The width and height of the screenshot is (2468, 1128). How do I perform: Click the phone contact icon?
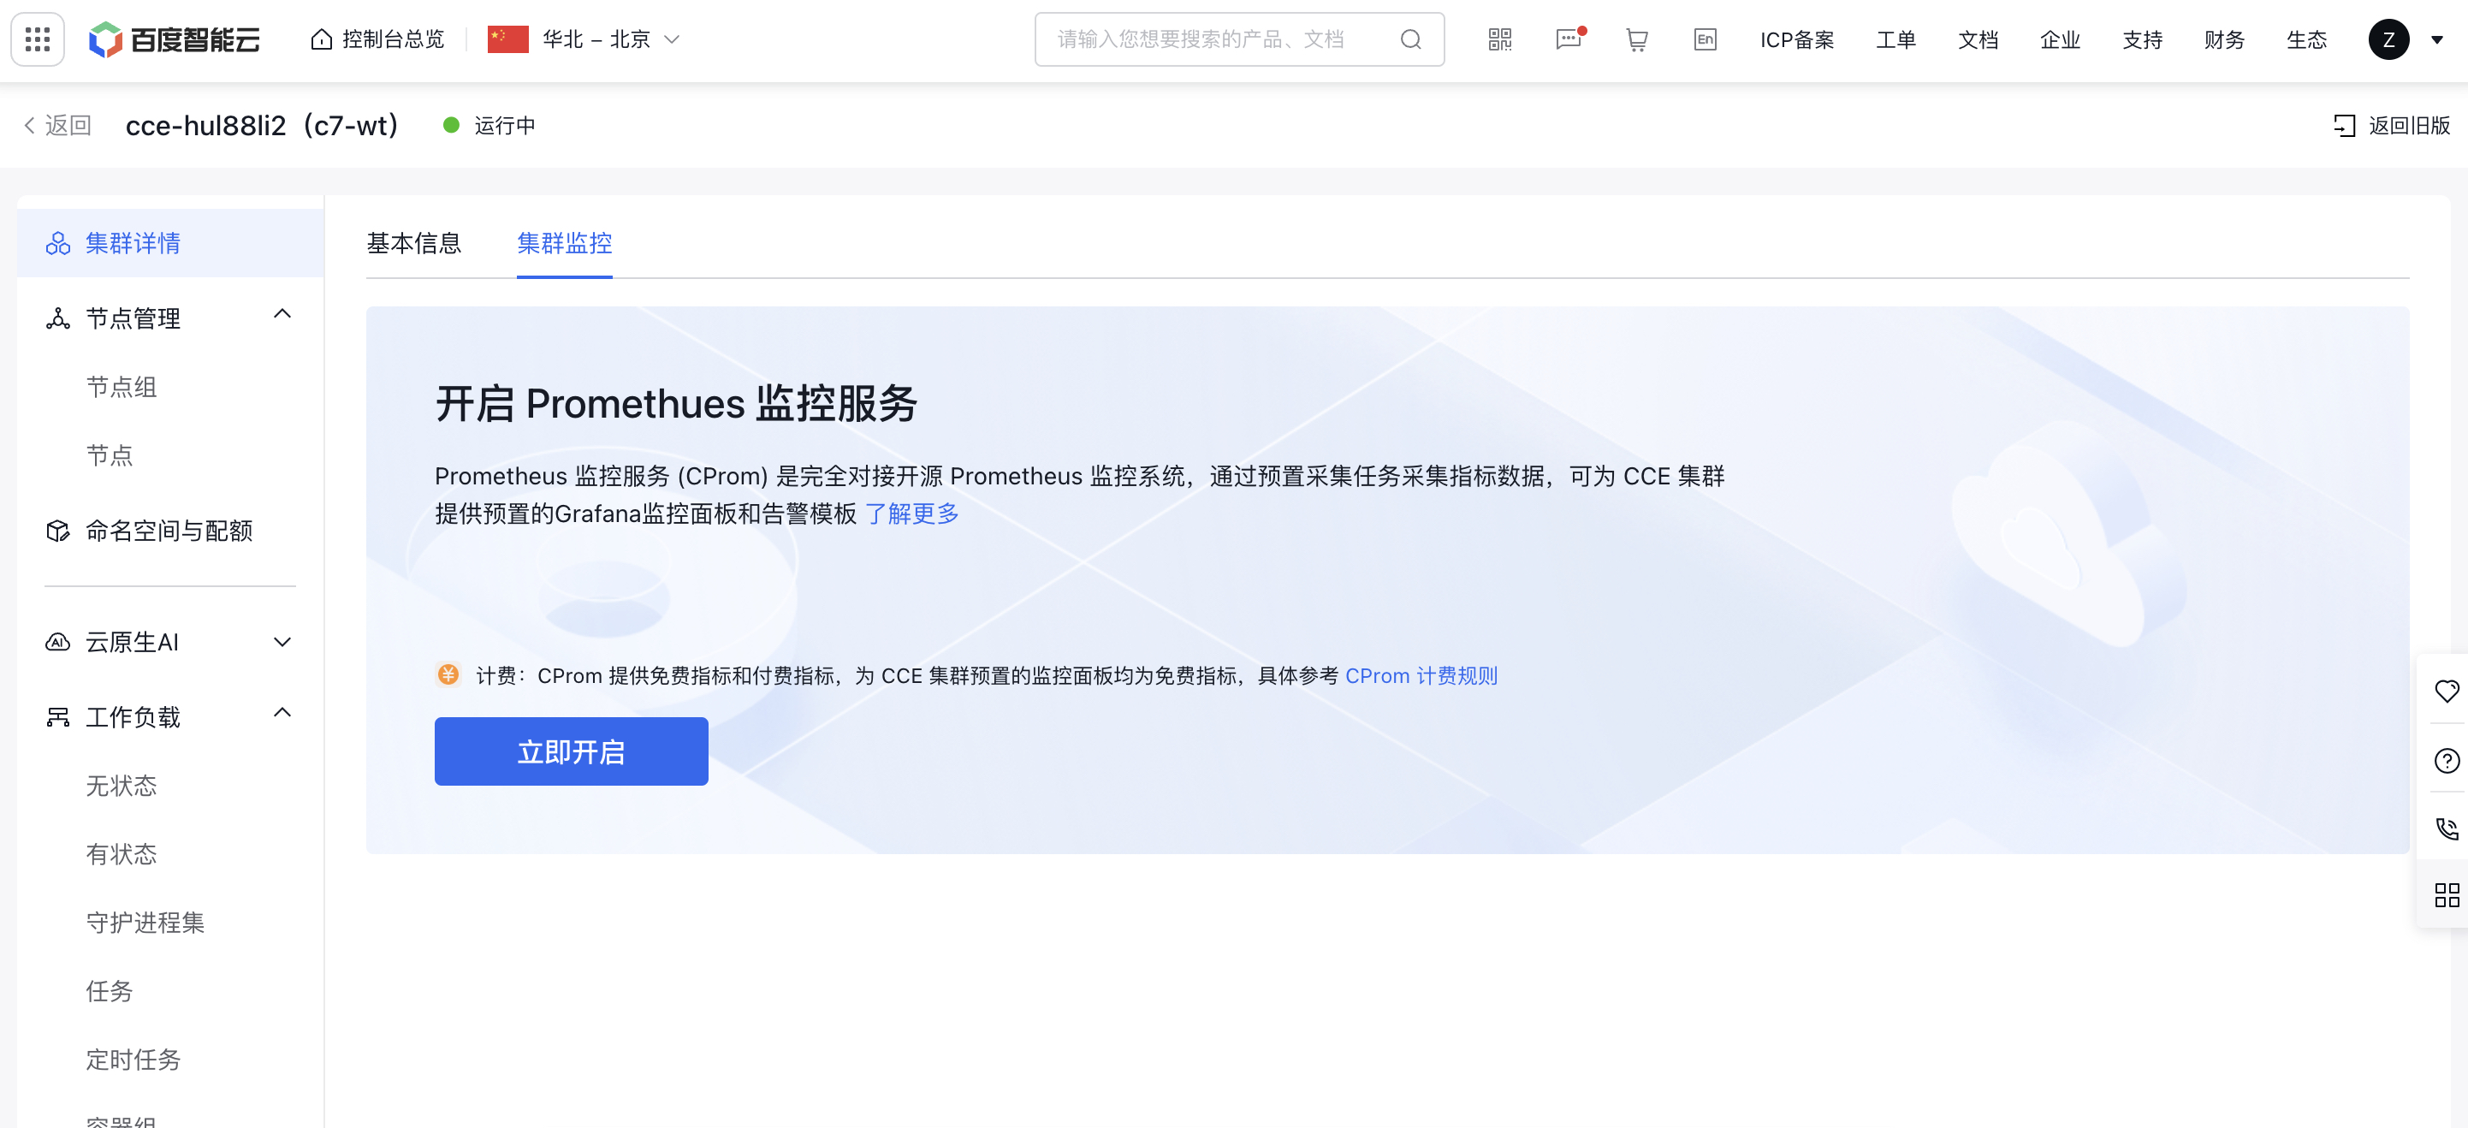[x=2446, y=828]
